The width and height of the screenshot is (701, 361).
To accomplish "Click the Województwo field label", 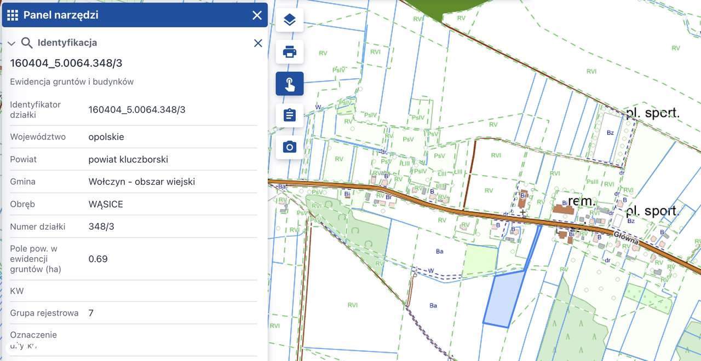I will [x=38, y=137].
